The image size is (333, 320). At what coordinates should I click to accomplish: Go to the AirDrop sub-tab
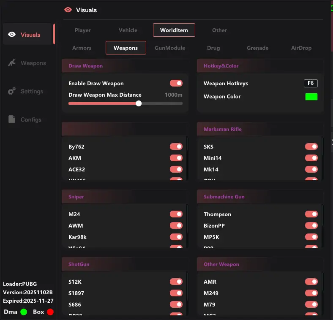[301, 48]
